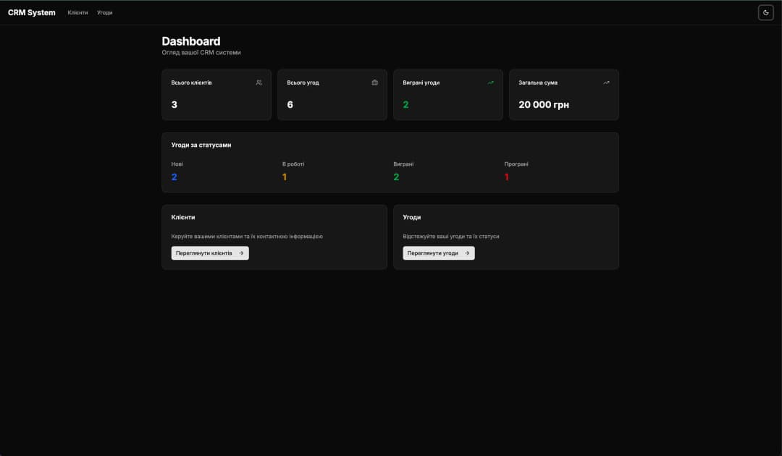
Task: Click the total clients number 3
Action: tap(175, 105)
